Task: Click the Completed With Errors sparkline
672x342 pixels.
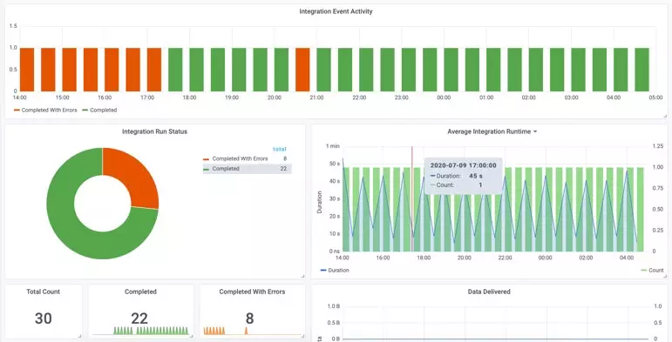Action: point(253,331)
